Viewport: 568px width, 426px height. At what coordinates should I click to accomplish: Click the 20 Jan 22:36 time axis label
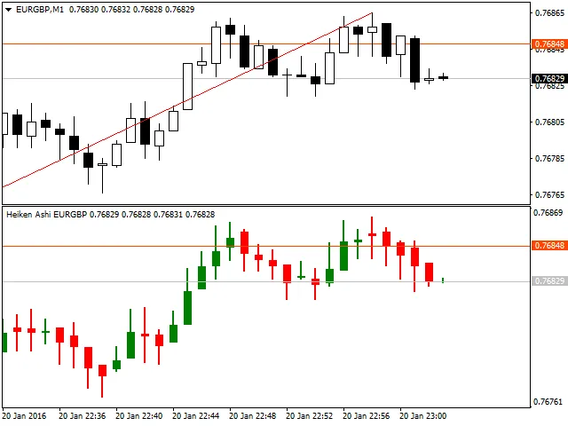pyautogui.click(x=83, y=416)
